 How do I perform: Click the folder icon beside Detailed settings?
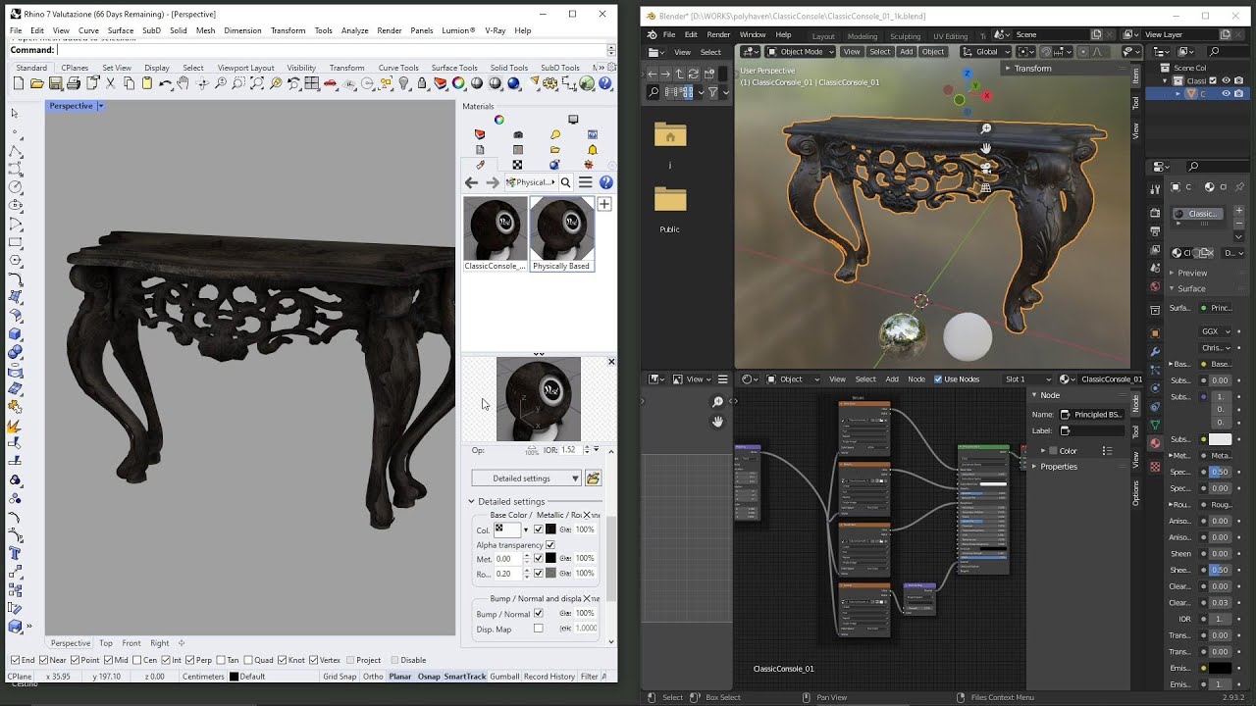593,478
